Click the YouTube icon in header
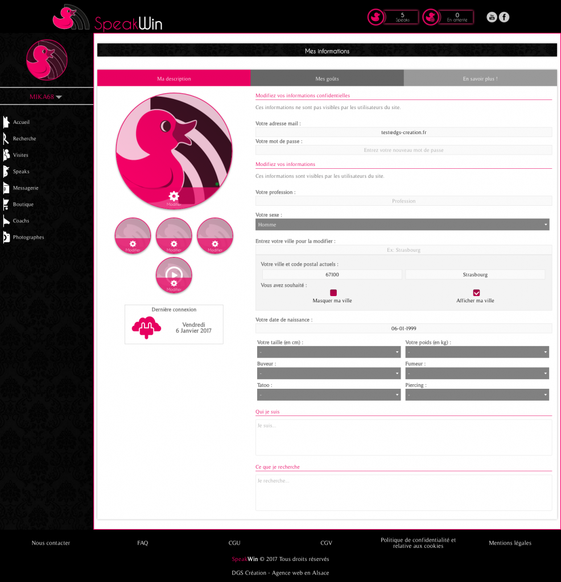The width and height of the screenshot is (561, 582). point(492,17)
